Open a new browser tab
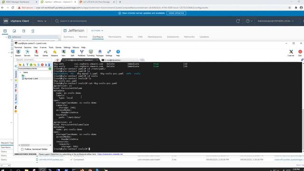Image resolution: width=304 pixels, height=171 pixels. pos(120,2)
